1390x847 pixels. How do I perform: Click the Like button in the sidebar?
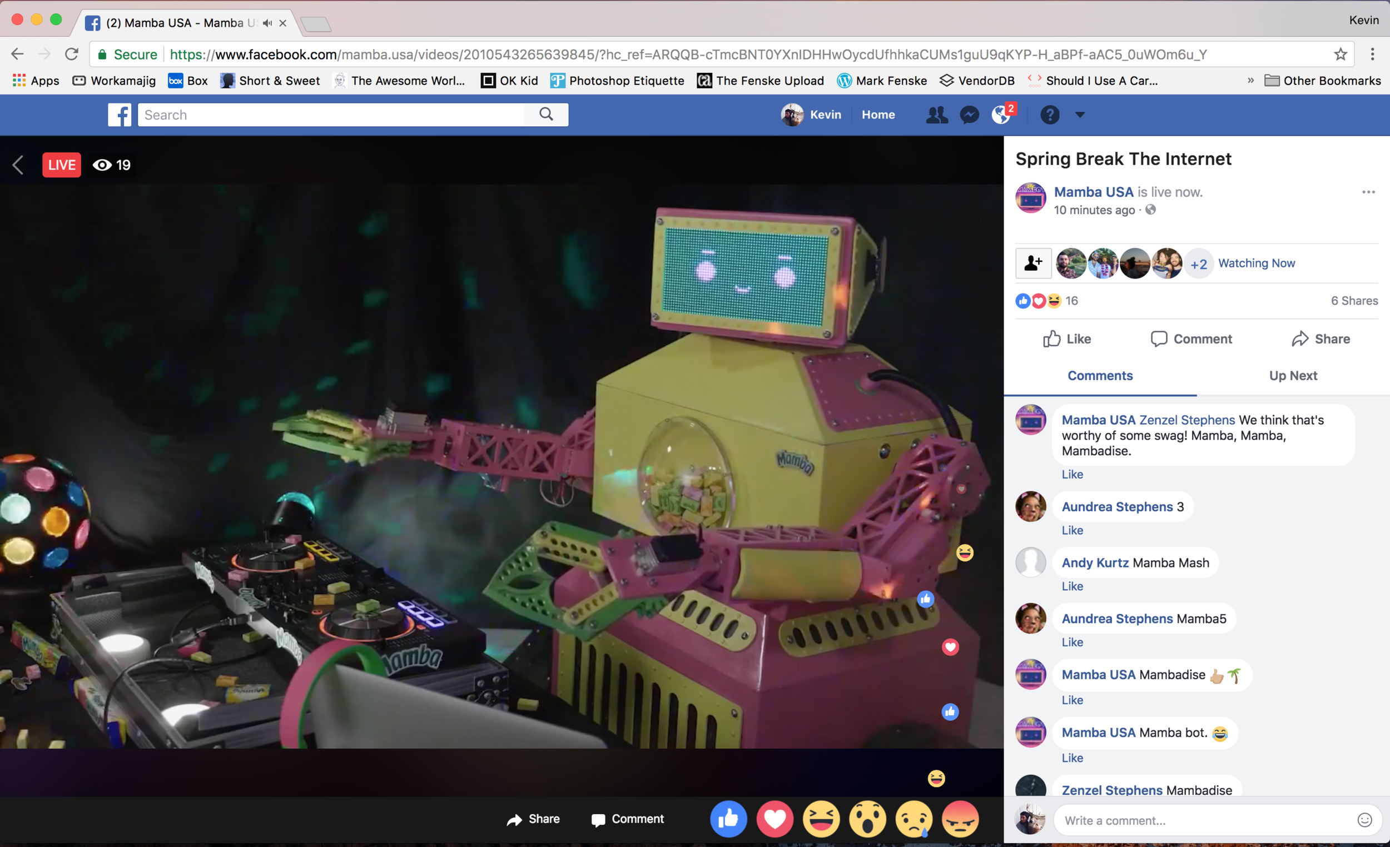pyautogui.click(x=1067, y=339)
